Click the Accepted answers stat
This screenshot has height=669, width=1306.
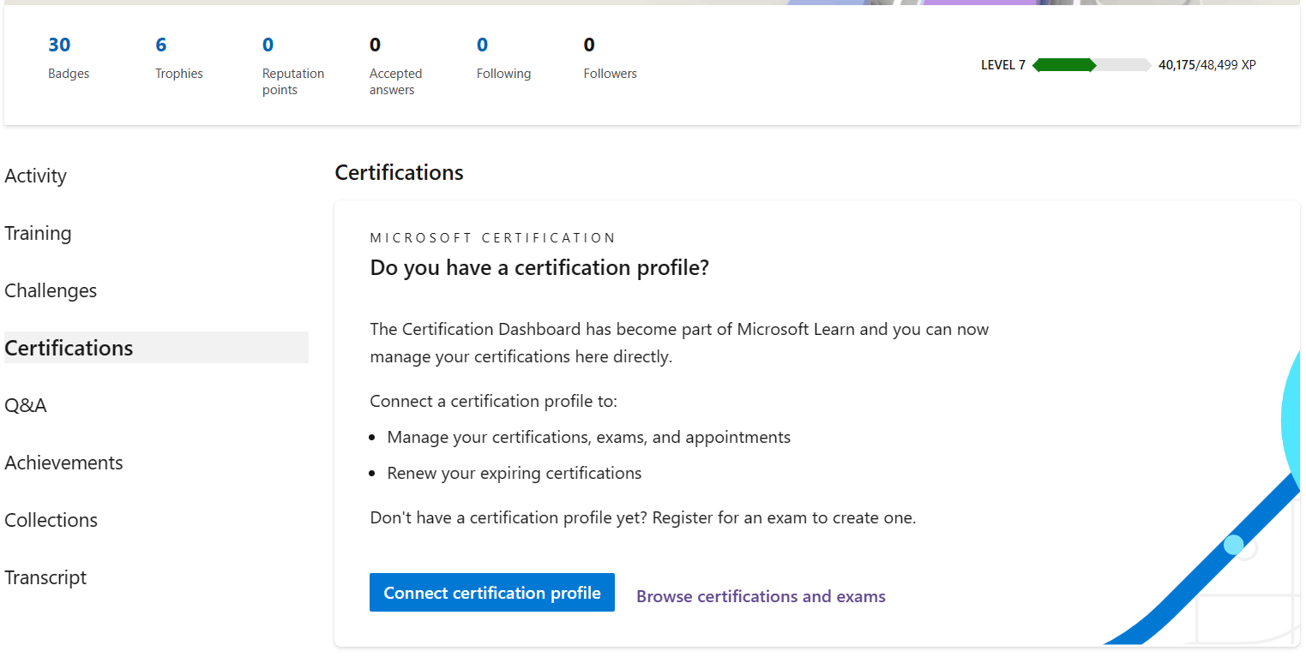coord(395,66)
